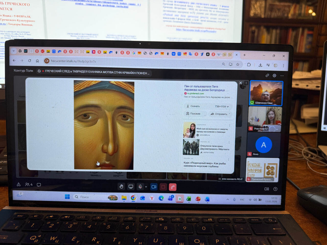Image resolution: width=327 pixels, height=245 pixels.
Task: Copy the meeting link with chain icon
Action: click(x=267, y=75)
